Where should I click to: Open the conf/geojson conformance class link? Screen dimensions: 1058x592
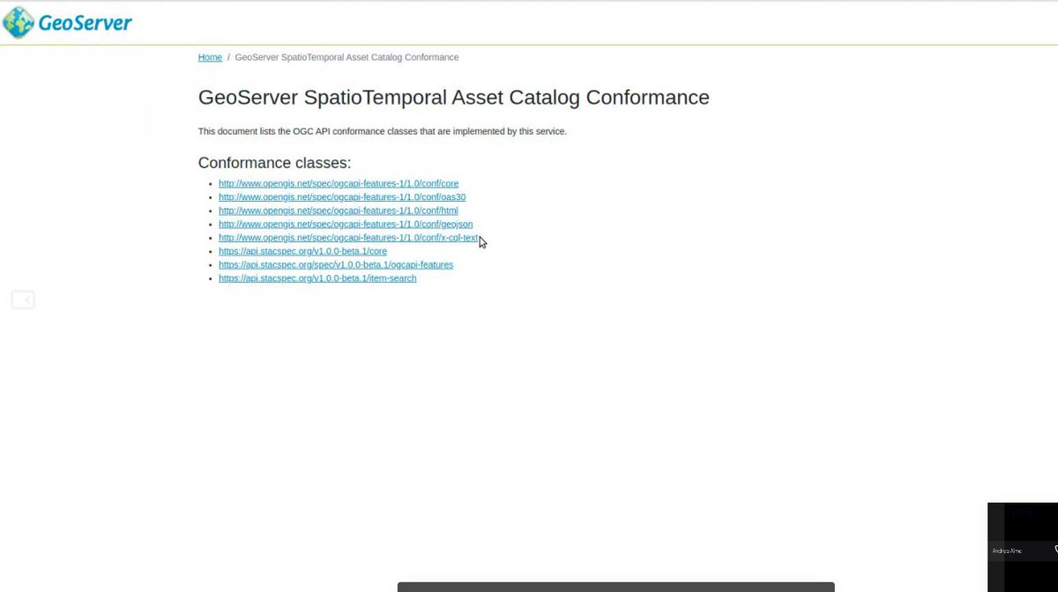[345, 224]
